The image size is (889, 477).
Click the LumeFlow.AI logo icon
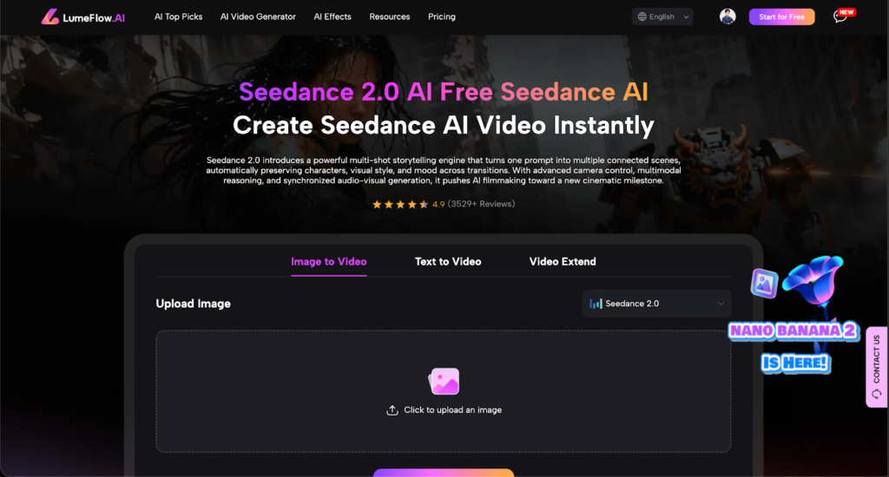click(49, 16)
